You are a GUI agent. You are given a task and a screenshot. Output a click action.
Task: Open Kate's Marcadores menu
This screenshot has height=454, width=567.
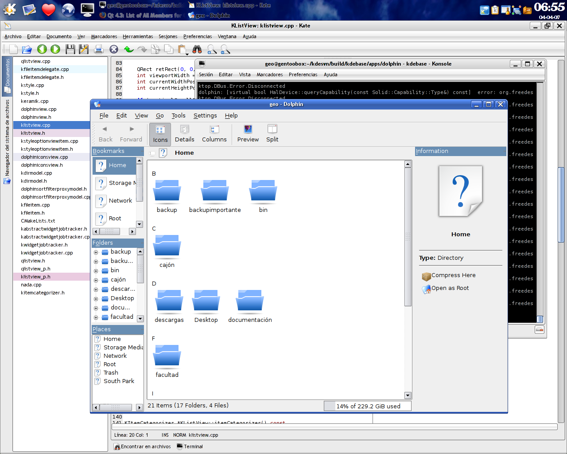point(104,36)
